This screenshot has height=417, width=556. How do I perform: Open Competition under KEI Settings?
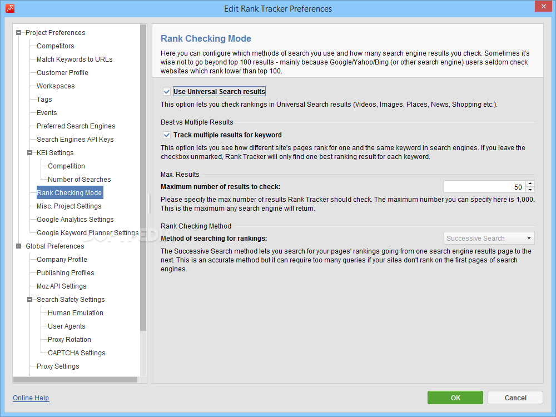tap(66, 166)
